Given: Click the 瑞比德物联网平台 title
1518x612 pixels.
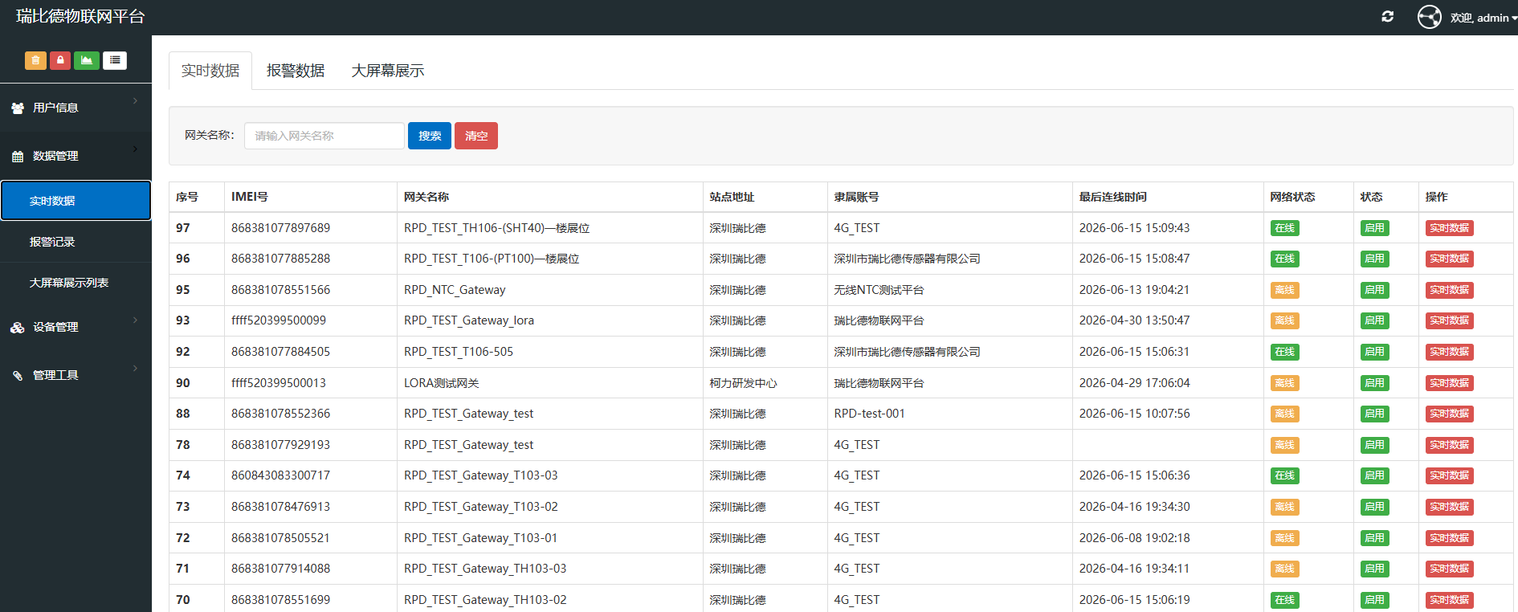Looking at the screenshot, I should tap(80, 17).
